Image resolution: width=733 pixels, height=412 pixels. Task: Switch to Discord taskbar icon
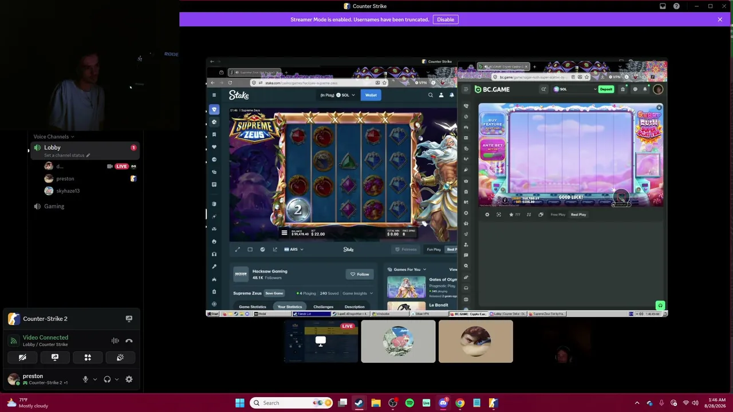pos(443,403)
